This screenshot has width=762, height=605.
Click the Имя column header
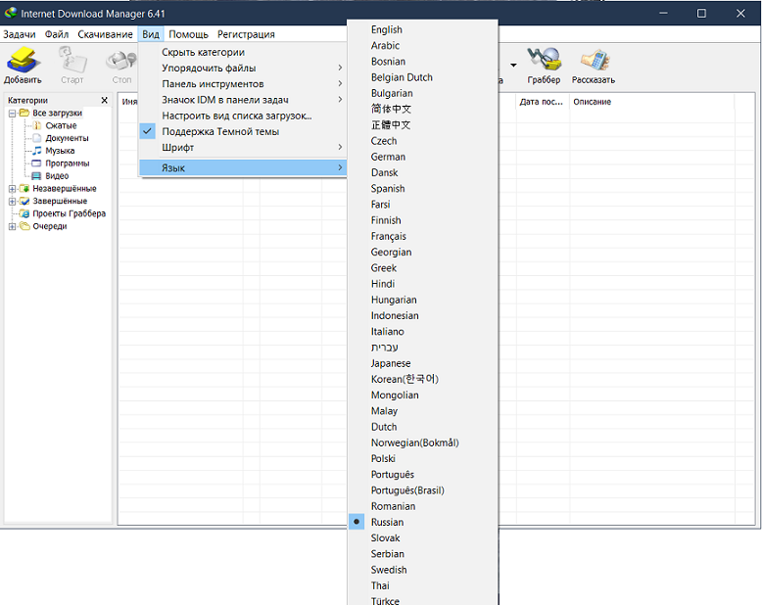coord(129,102)
